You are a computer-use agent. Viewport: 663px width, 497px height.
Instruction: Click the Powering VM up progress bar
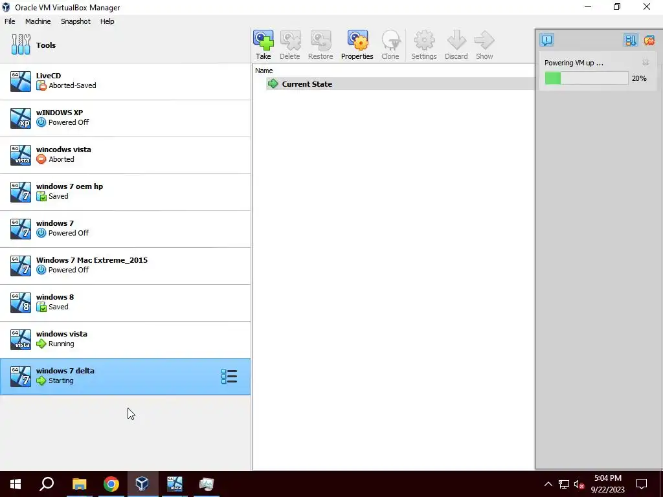586,78
